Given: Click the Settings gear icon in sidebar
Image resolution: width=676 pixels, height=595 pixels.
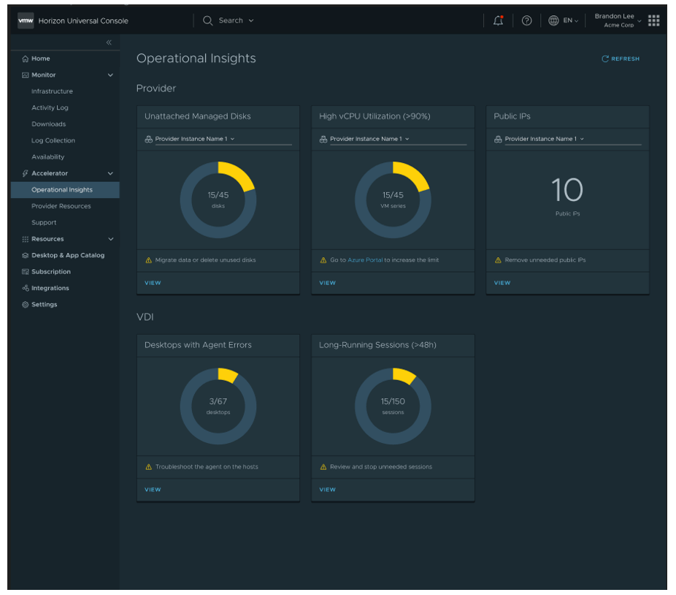Looking at the screenshot, I should click(26, 305).
